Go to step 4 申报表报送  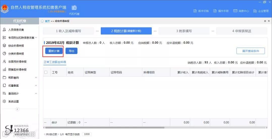(242, 31)
